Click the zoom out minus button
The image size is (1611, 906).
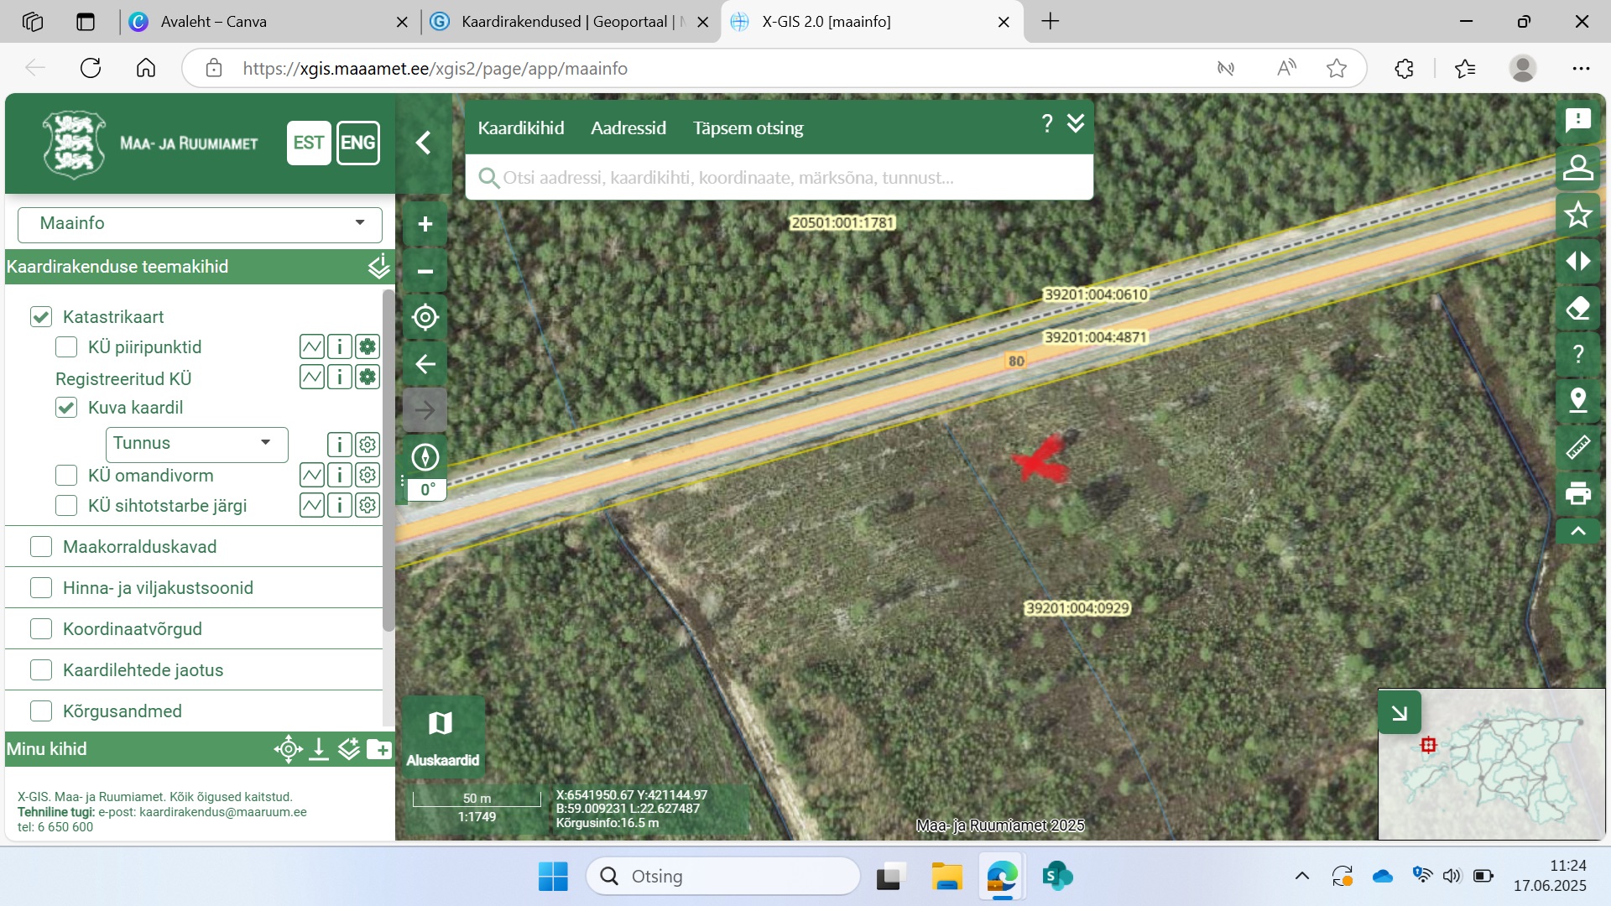point(425,271)
